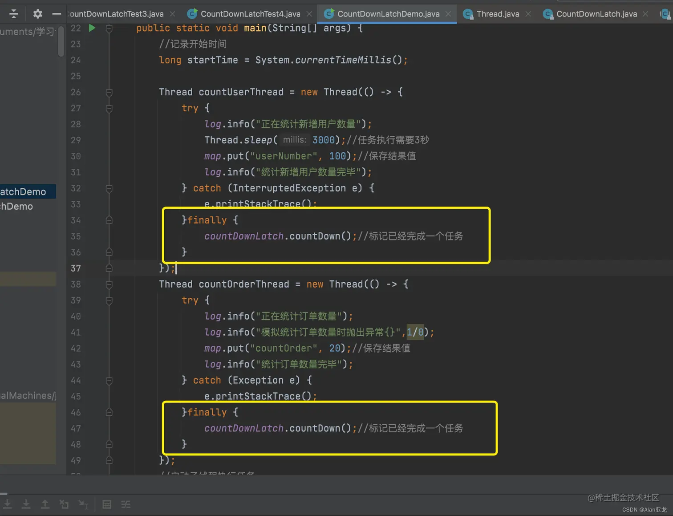The width and height of the screenshot is (673, 516).
Task: Click line number 41 in the gutter
Action: coord(76,333)
